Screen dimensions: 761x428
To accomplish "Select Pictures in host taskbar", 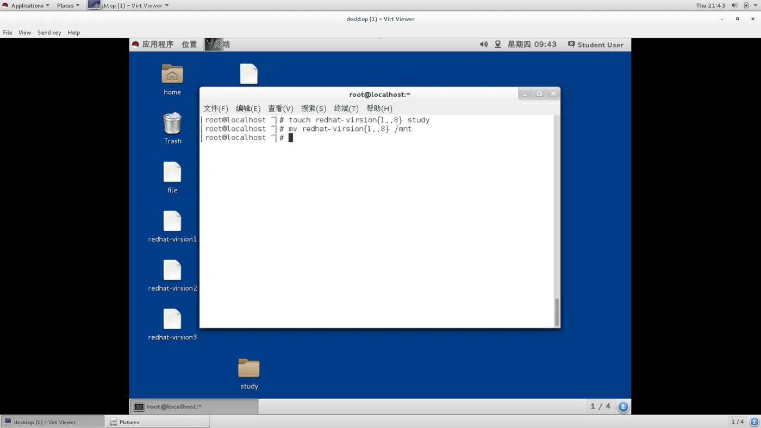I will pyautogui.click(x=158, y=422).
